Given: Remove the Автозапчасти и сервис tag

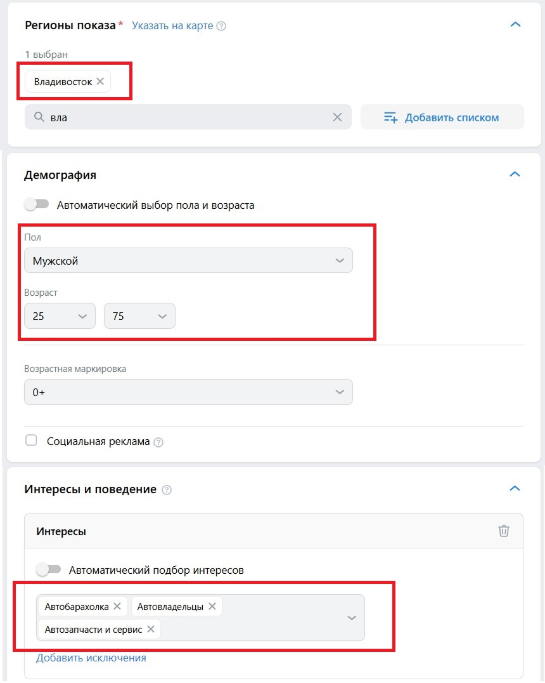Looking at the screenshot, I should tap(151, 630).
